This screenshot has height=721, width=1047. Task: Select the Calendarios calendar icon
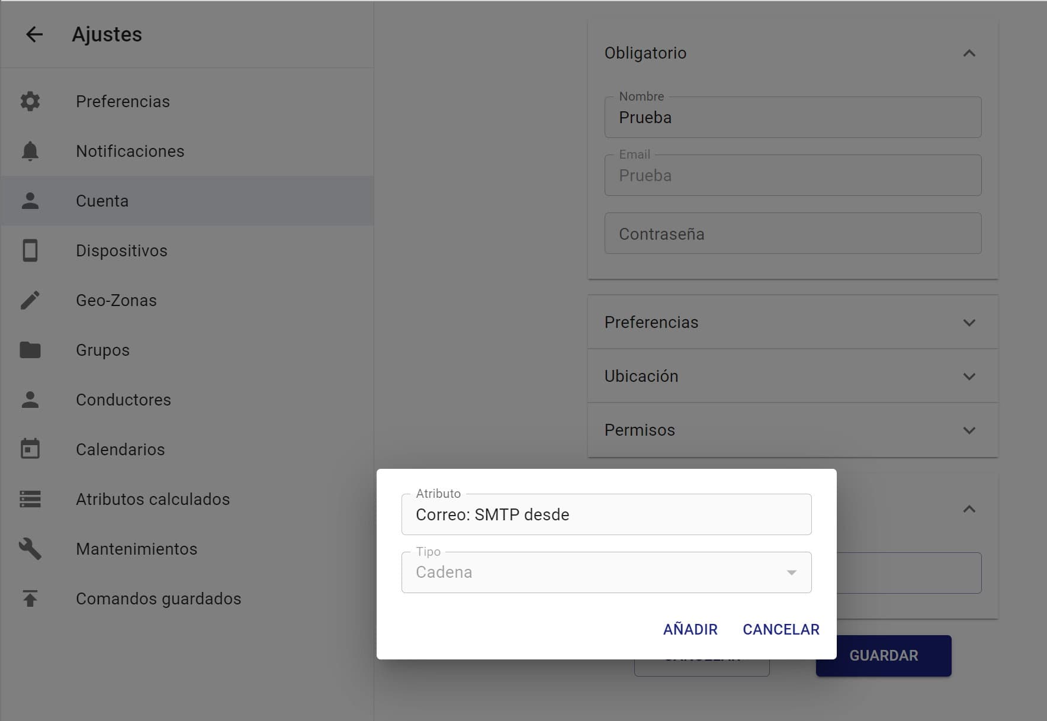[x=30, y=449]
